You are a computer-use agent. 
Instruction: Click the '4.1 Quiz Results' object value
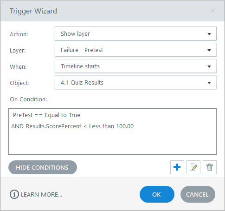tap(82, 83)
